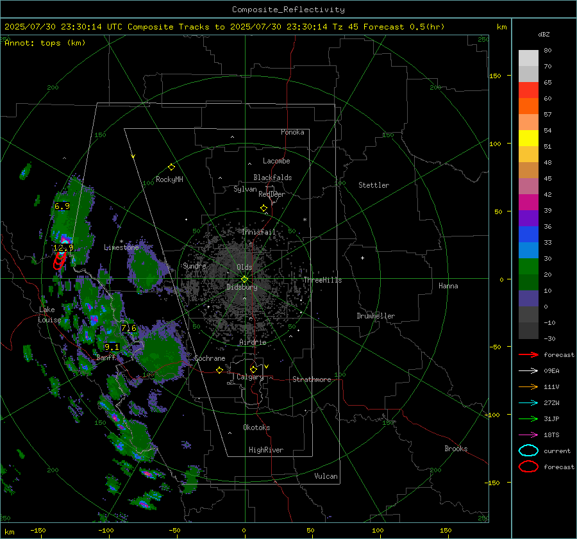The width and height of the screenshot is (577, 539).
Task: Select the orange 111V arrow icon
Action: coord(528,386)
